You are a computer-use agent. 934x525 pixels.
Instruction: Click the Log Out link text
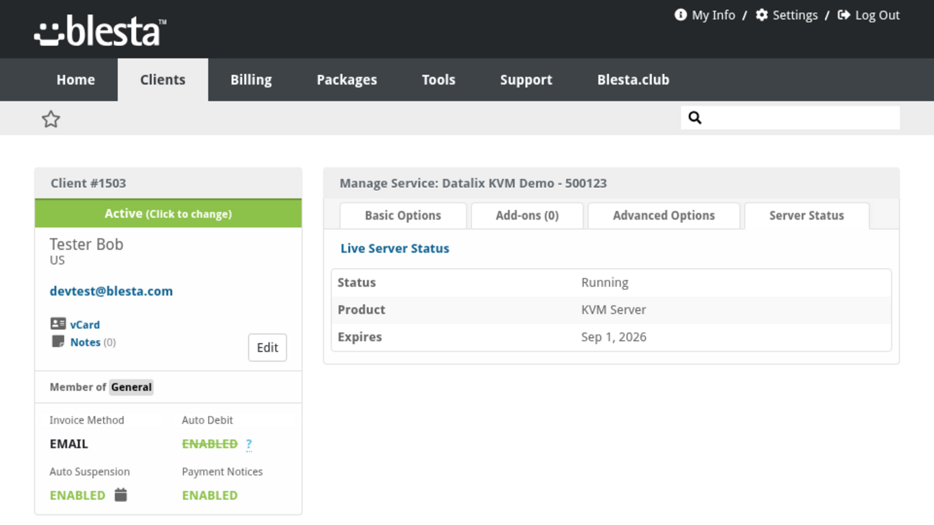(x=877, y=15)
